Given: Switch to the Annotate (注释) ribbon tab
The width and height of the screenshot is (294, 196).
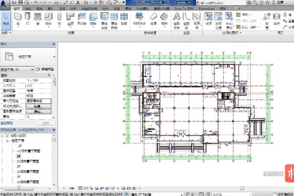Looking at the screenshot, I should [62, 9].
